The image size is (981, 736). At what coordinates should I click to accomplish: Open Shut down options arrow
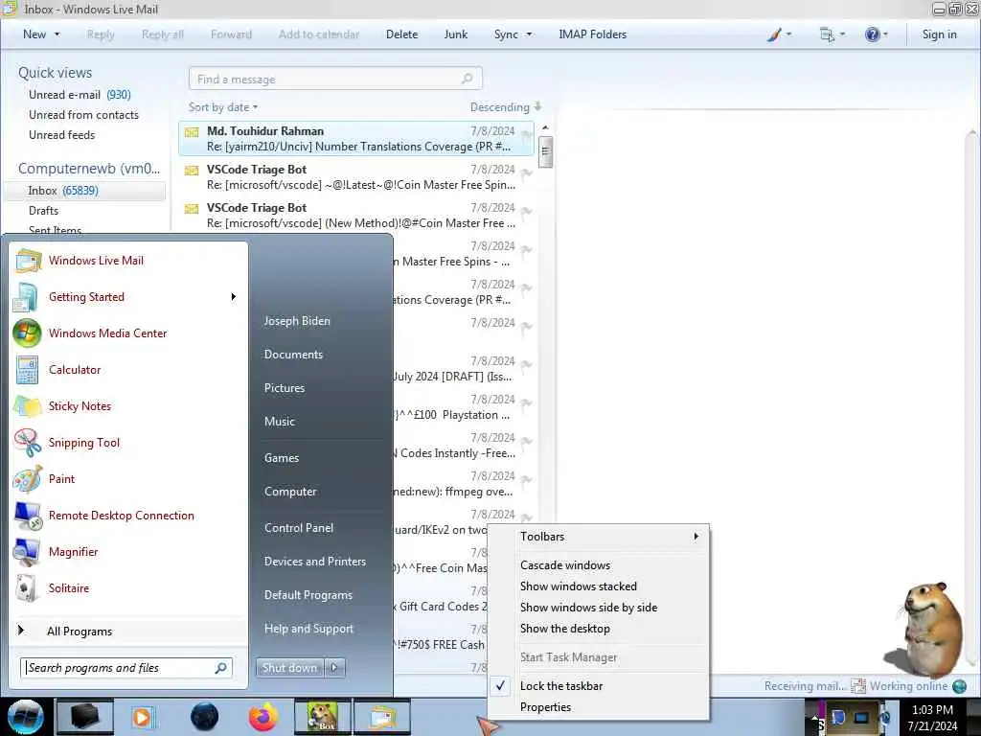pyautogui.click(x=334, y=668)
